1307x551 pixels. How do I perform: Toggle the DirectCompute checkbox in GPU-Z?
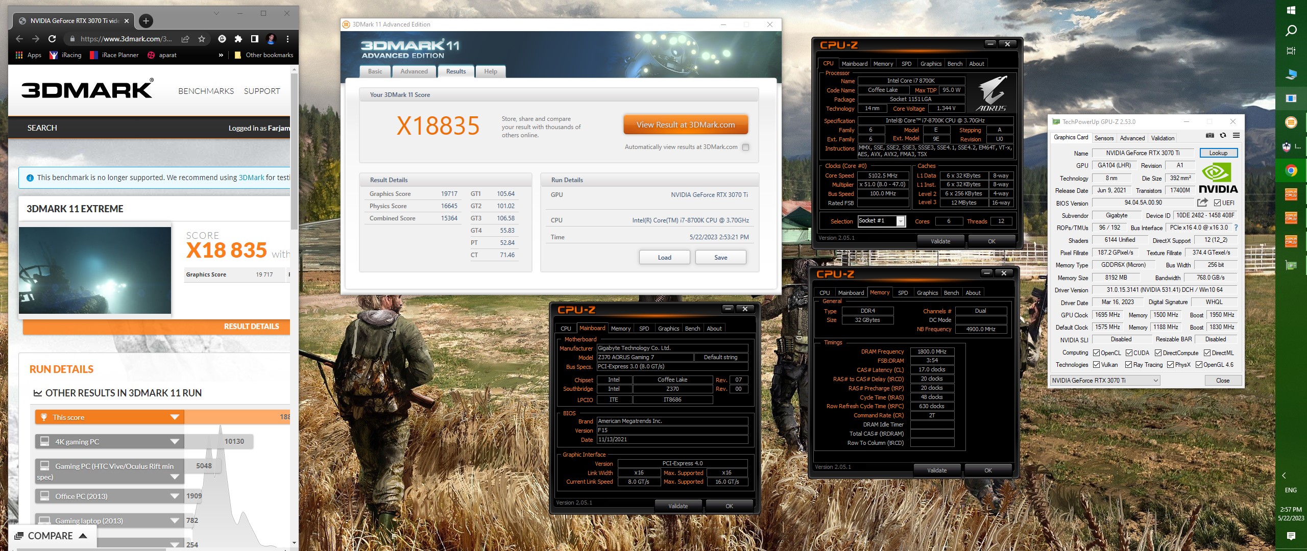pyautogui.click(x=1158, y=353)
